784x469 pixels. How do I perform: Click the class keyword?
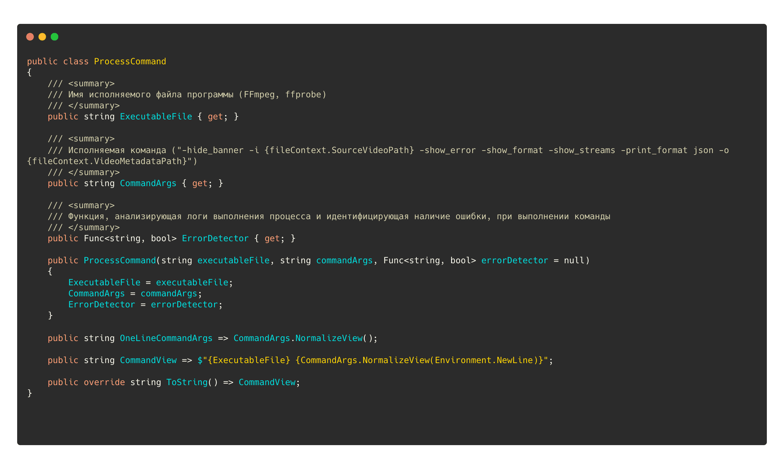(x=76, y=61)
